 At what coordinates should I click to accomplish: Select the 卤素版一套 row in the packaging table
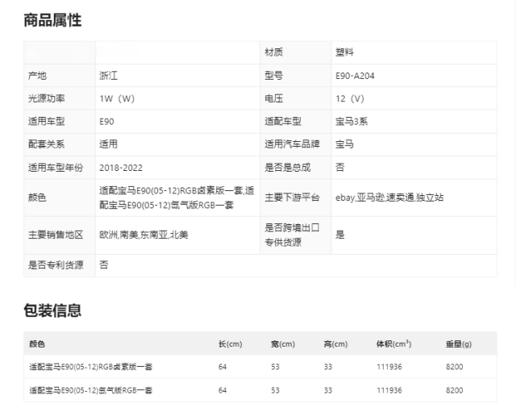90,367
